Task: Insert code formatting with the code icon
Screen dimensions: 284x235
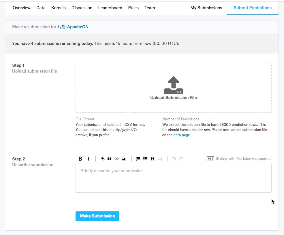Action: (117, 159)
